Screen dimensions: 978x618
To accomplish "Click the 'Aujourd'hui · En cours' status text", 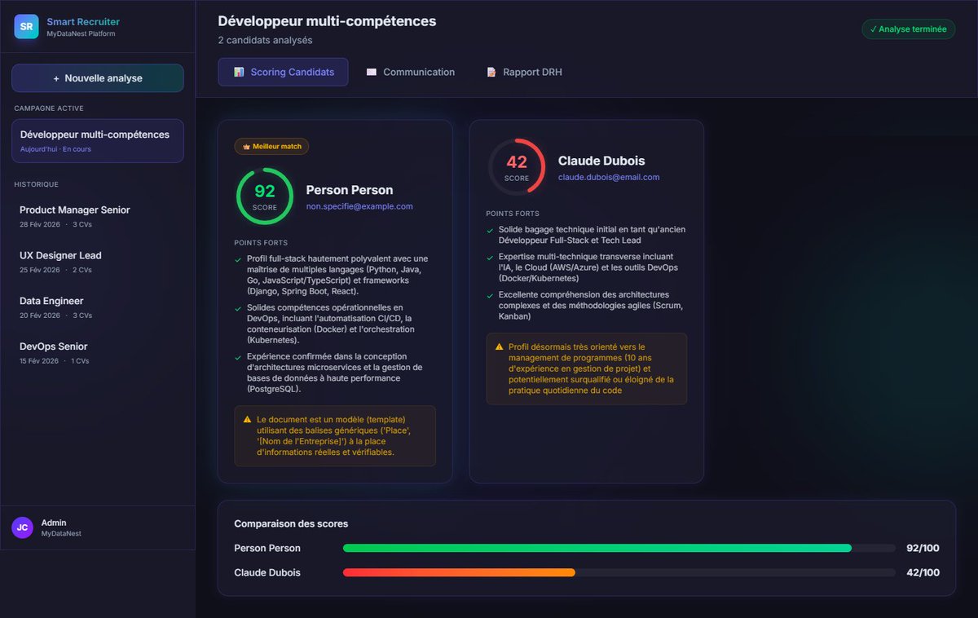I will click(55, 149).
